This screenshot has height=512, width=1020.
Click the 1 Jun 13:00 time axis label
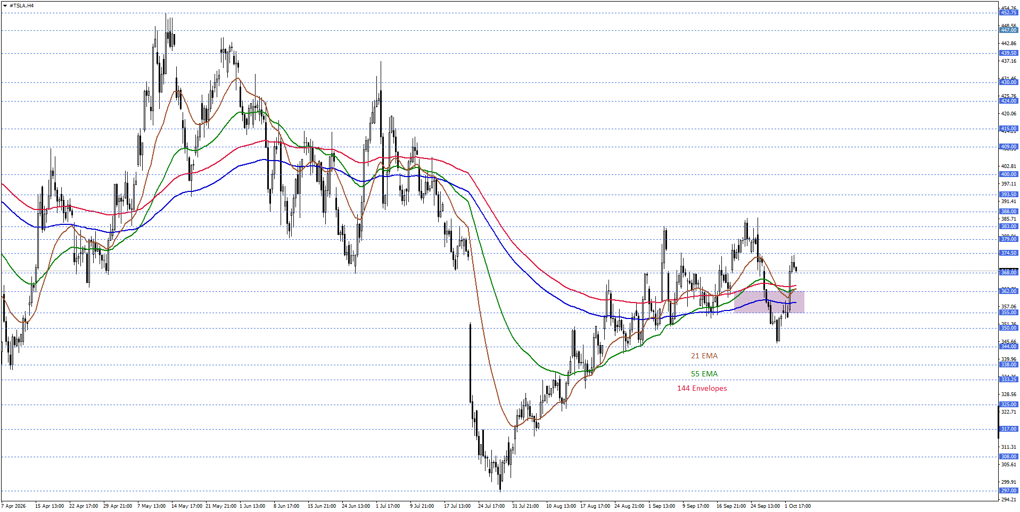point(252,506)
